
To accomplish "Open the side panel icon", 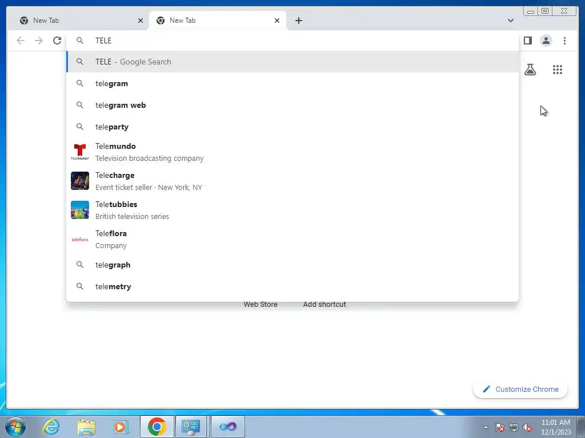I will coord(527,40).
